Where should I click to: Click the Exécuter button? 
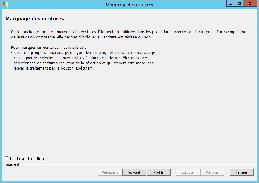(188, 172)
